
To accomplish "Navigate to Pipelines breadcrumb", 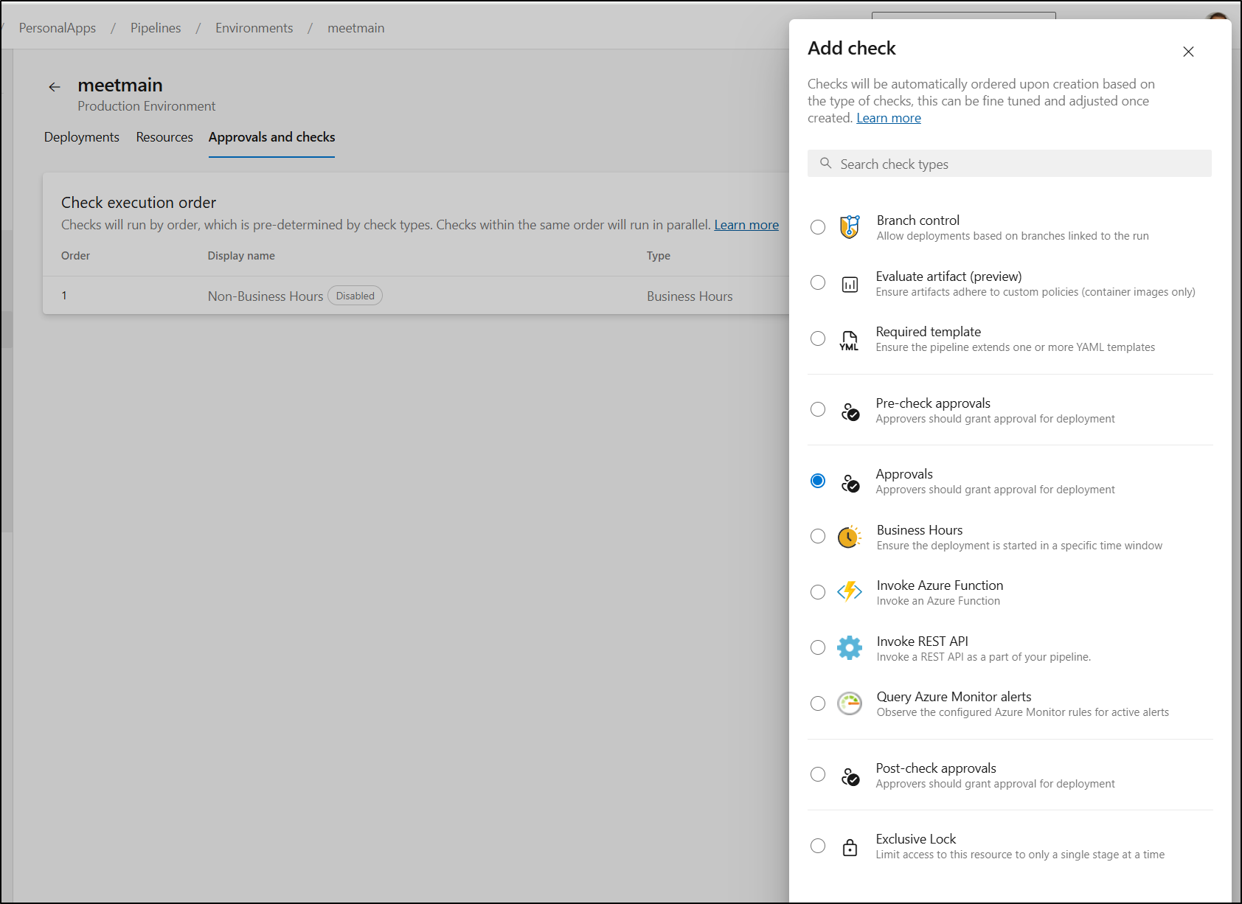I will [x=156, y=28].
